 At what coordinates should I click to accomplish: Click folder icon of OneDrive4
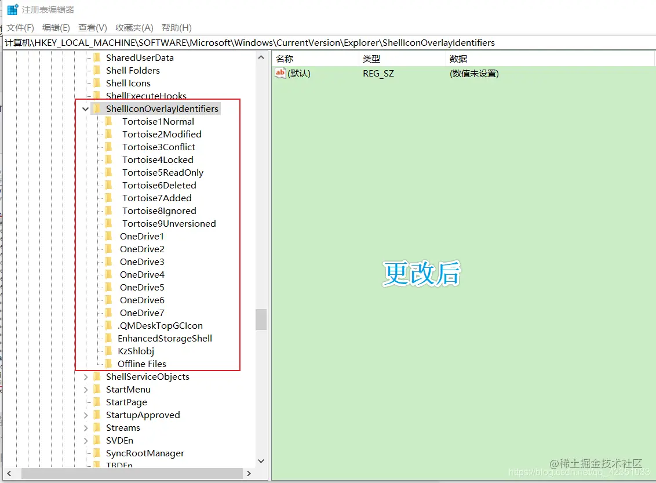pyautogui.click(x=109, y=275)
